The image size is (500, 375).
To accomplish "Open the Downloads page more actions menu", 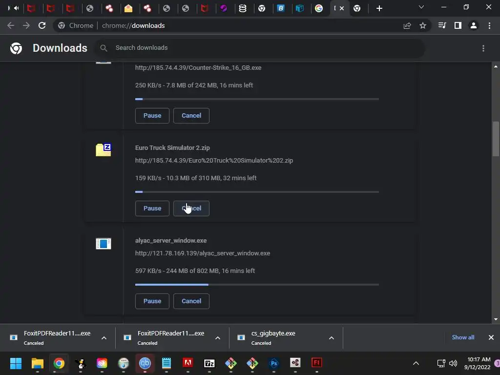I will (483, 48).
